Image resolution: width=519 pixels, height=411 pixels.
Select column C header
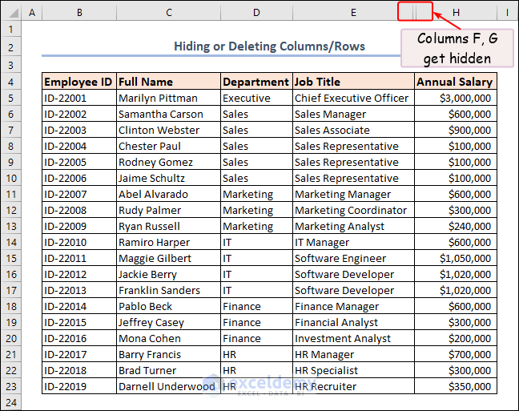tap(168, 12)
